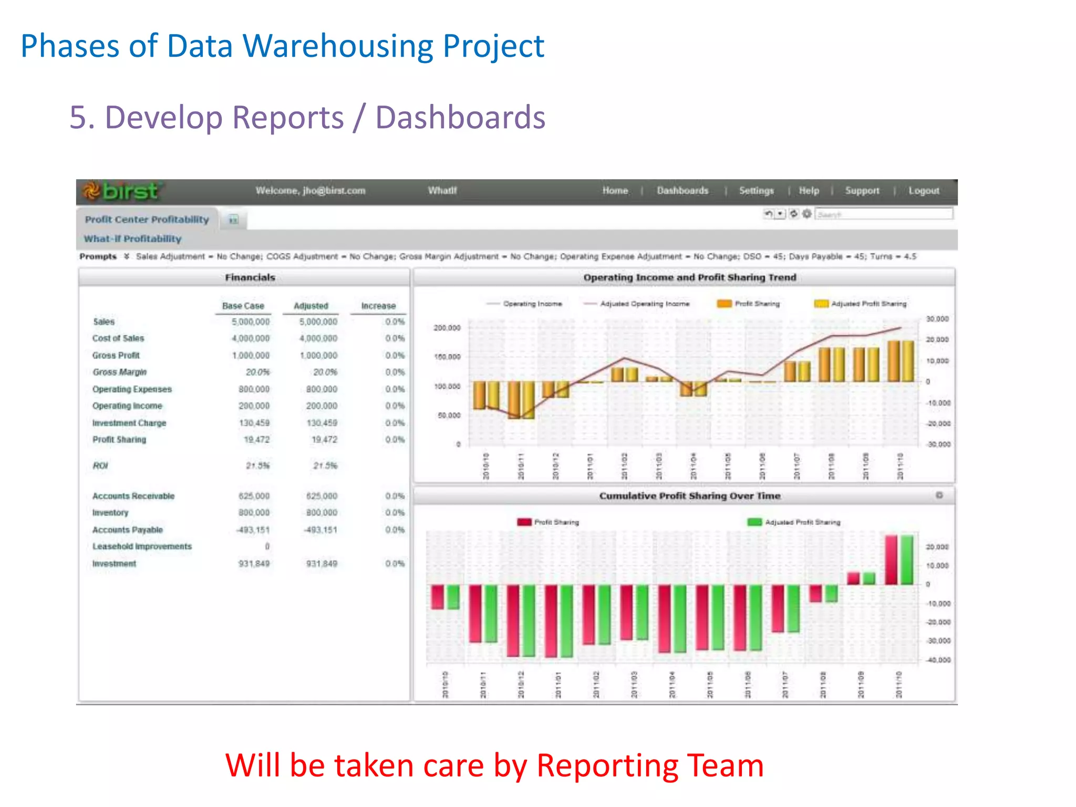Click the Operating Income row label
The image size is (1076, 807).
127,406
